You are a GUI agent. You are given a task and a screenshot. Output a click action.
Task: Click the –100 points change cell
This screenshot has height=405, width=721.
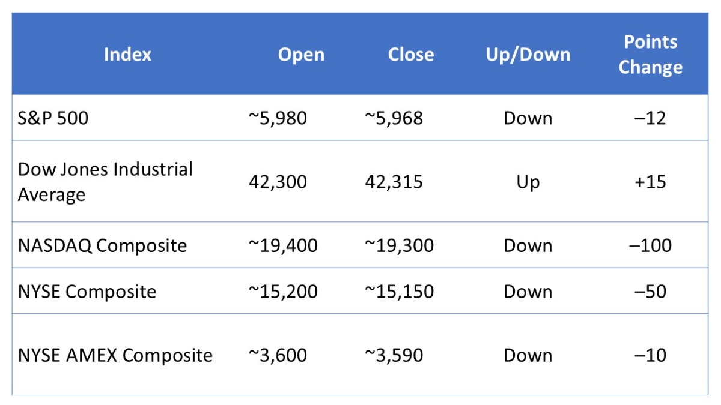tap(650, 245)
